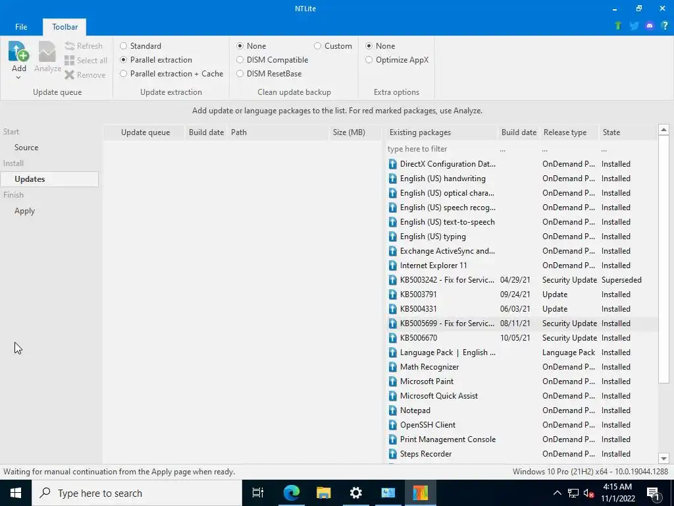Screen dimensions: 674x506
Task: Click the OpenSSH Client package icon
Action: (392, 425)
